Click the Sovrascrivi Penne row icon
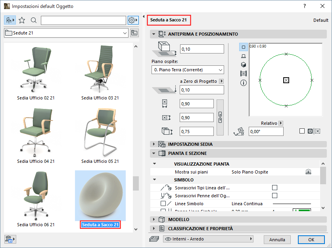This screenshot has width=332, height=248. (166, 196)
